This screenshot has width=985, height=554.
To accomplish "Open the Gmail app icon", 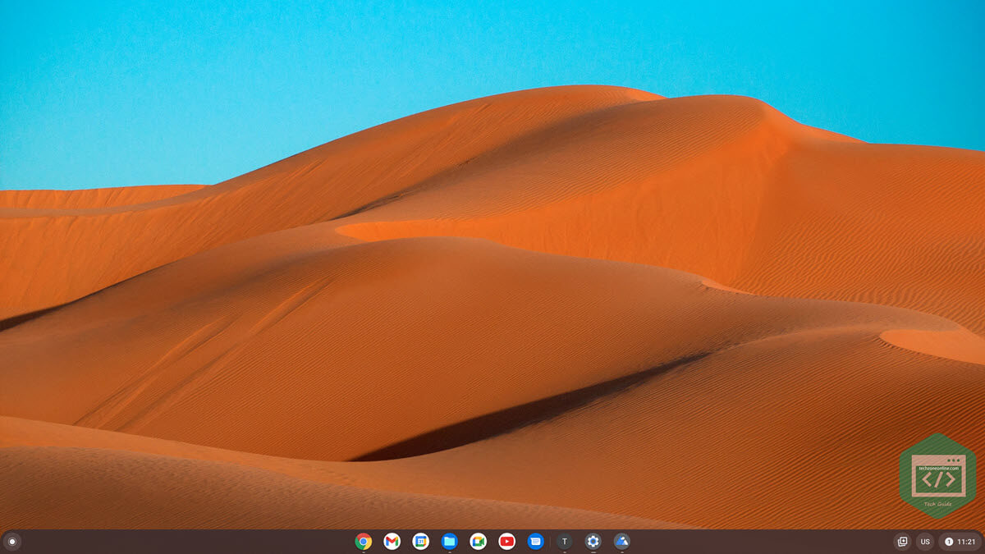I will click(392, 541).
